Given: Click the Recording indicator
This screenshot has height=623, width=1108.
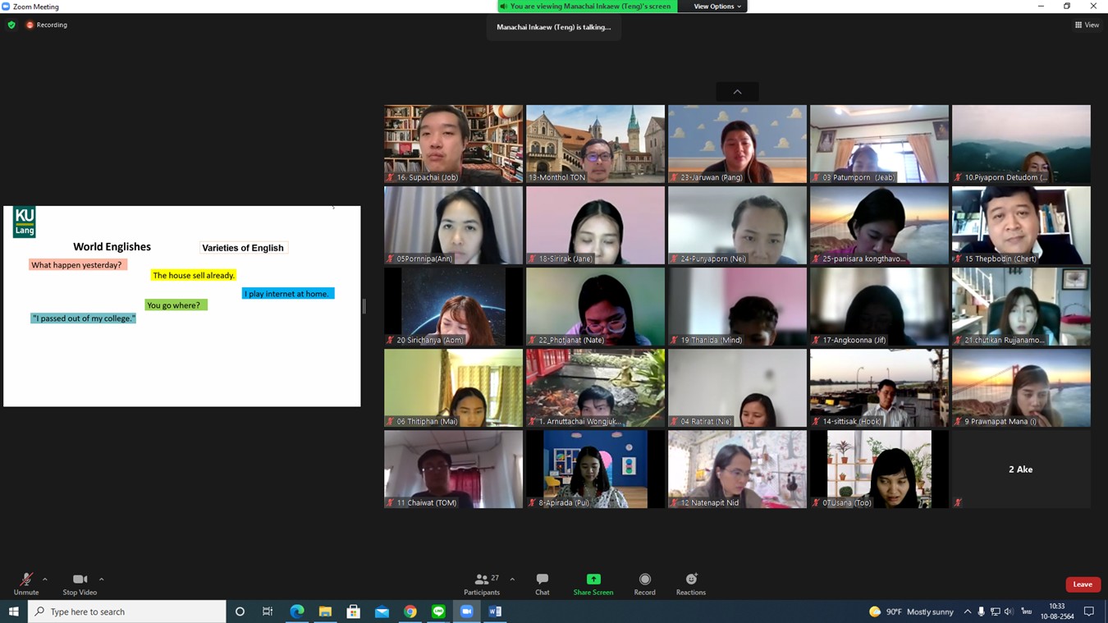Looking at the screenshot, I should [x=46, y=25].
